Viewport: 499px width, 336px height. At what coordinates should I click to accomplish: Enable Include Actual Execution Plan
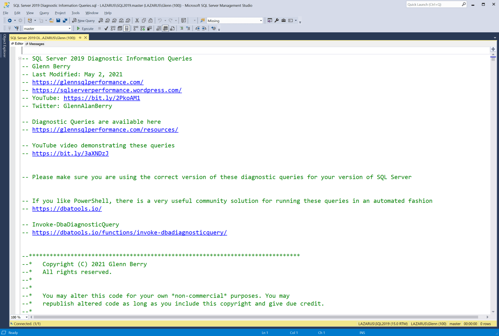tap(143, 29)
